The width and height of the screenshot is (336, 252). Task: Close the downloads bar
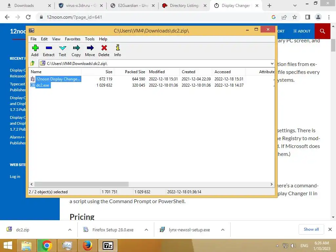(330, 229)
